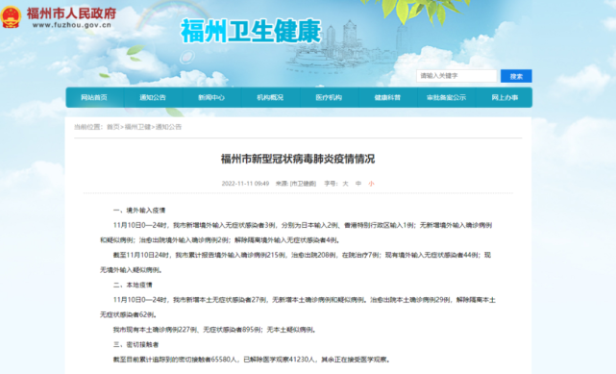Click the blue 搜索 button
This screenshot has width=616, height=374.
[516, 76]
